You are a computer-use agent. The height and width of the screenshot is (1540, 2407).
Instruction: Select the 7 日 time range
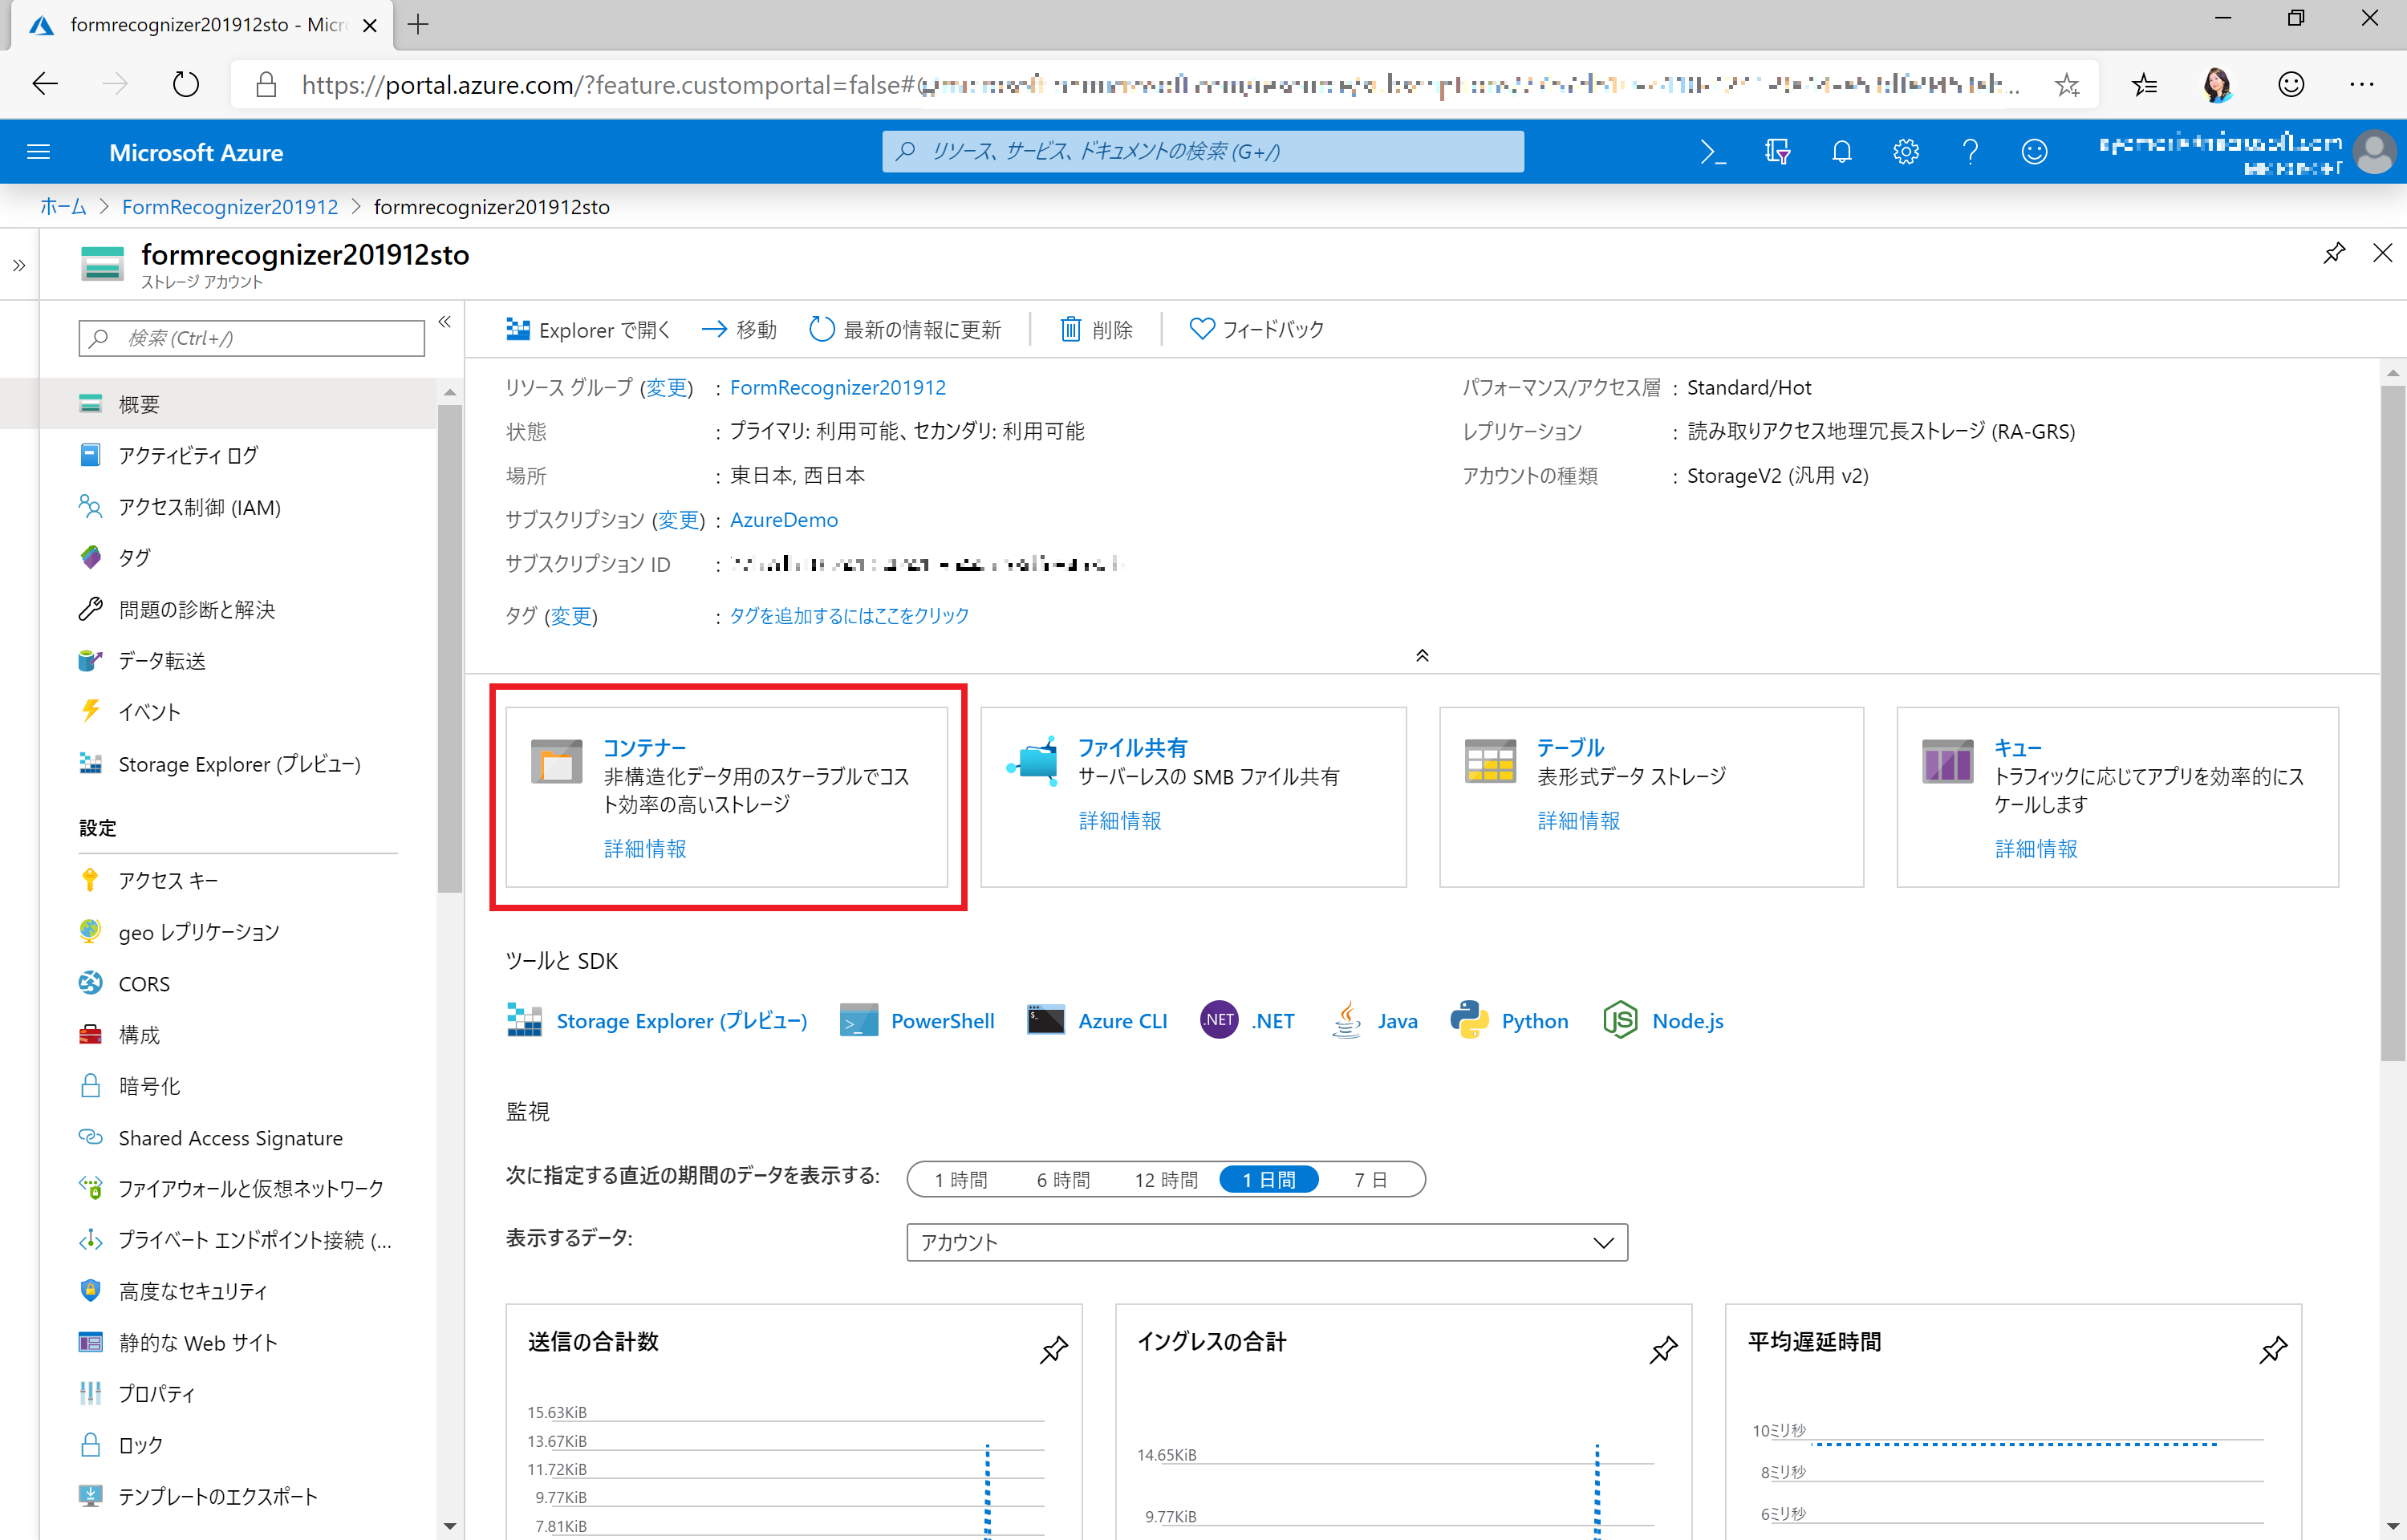[x=1370, y=1180]
